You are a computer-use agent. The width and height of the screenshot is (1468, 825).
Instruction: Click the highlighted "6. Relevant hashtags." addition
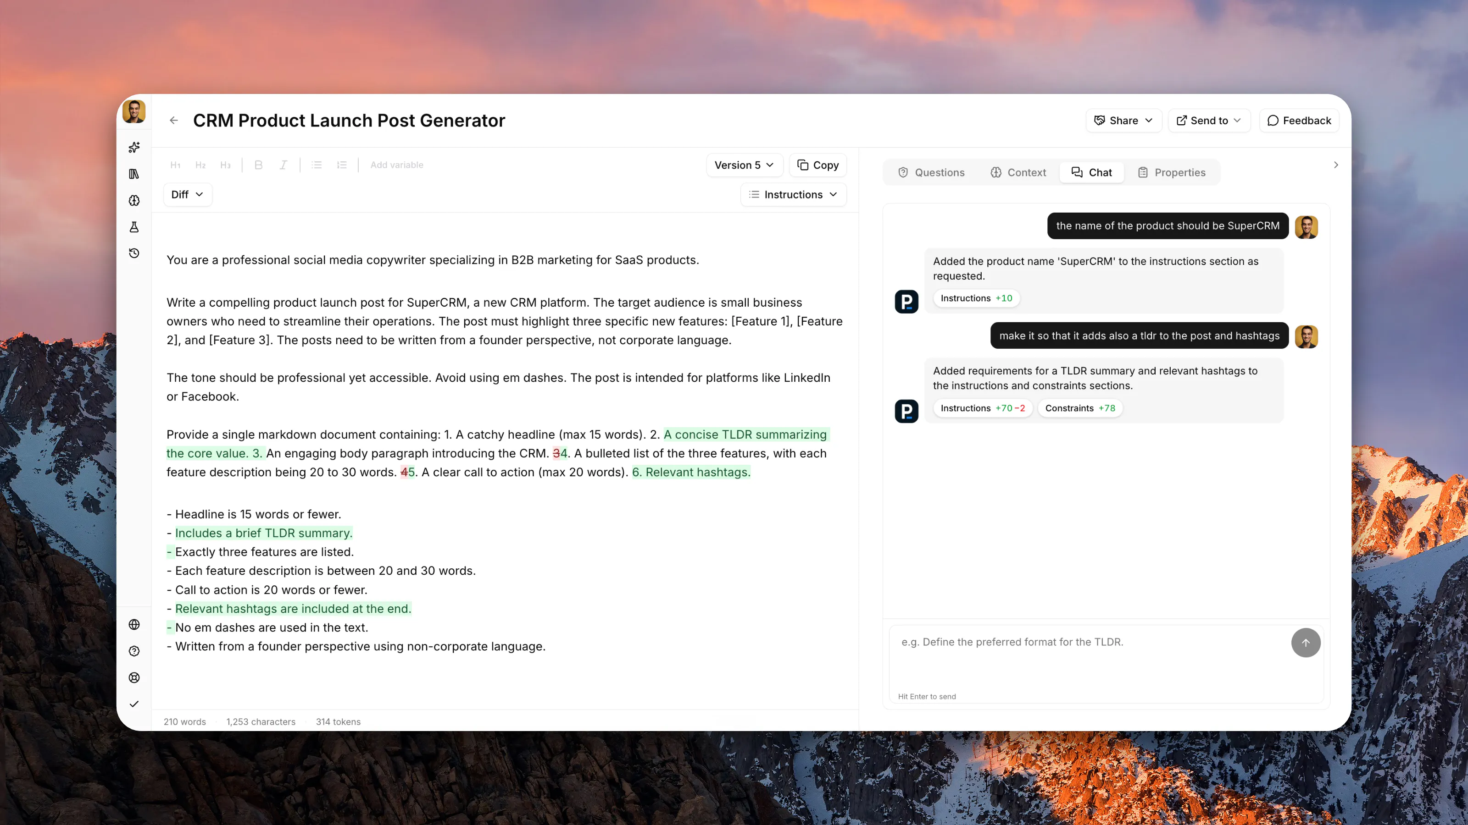(x=691, y=473)
